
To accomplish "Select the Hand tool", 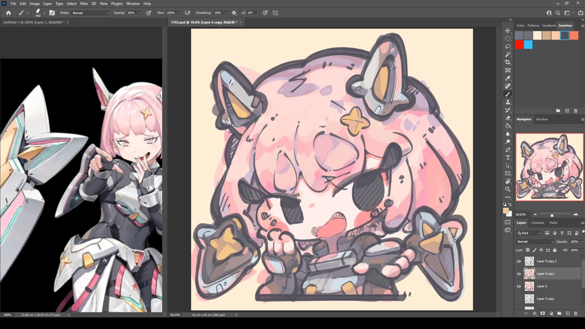I will click(508, 181).
